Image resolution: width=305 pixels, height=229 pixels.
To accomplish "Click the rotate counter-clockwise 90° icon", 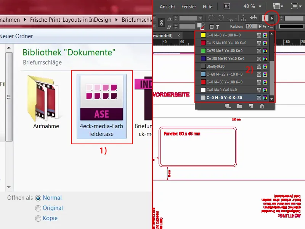I will 221,18.
